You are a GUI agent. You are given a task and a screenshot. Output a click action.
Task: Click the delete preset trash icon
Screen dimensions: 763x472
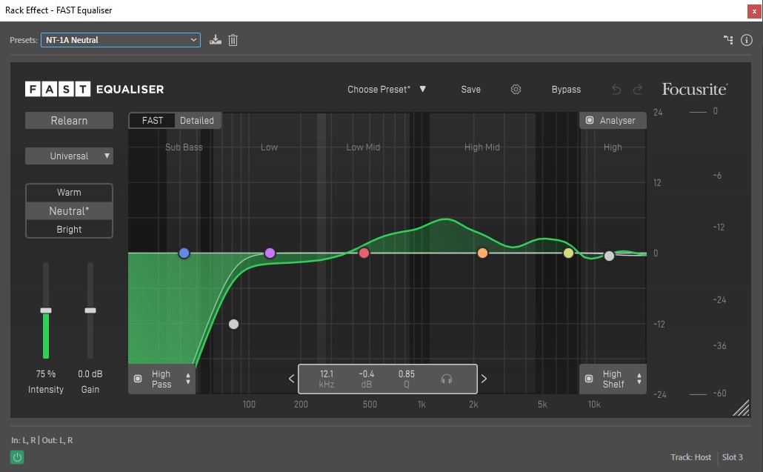[x=233, y=40]
